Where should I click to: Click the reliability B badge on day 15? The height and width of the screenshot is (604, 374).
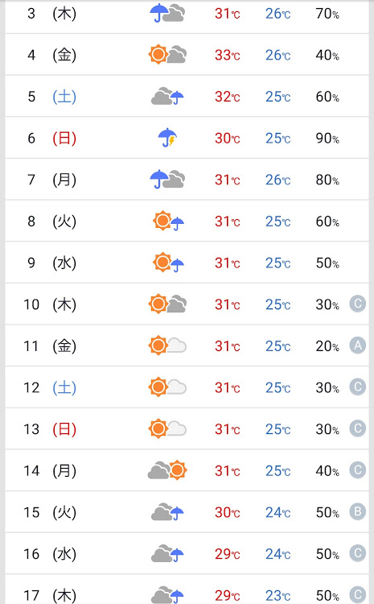[357, 511]
